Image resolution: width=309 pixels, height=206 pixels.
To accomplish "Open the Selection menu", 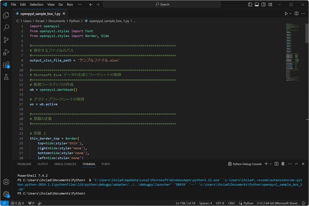I will (x=36, y=4).
